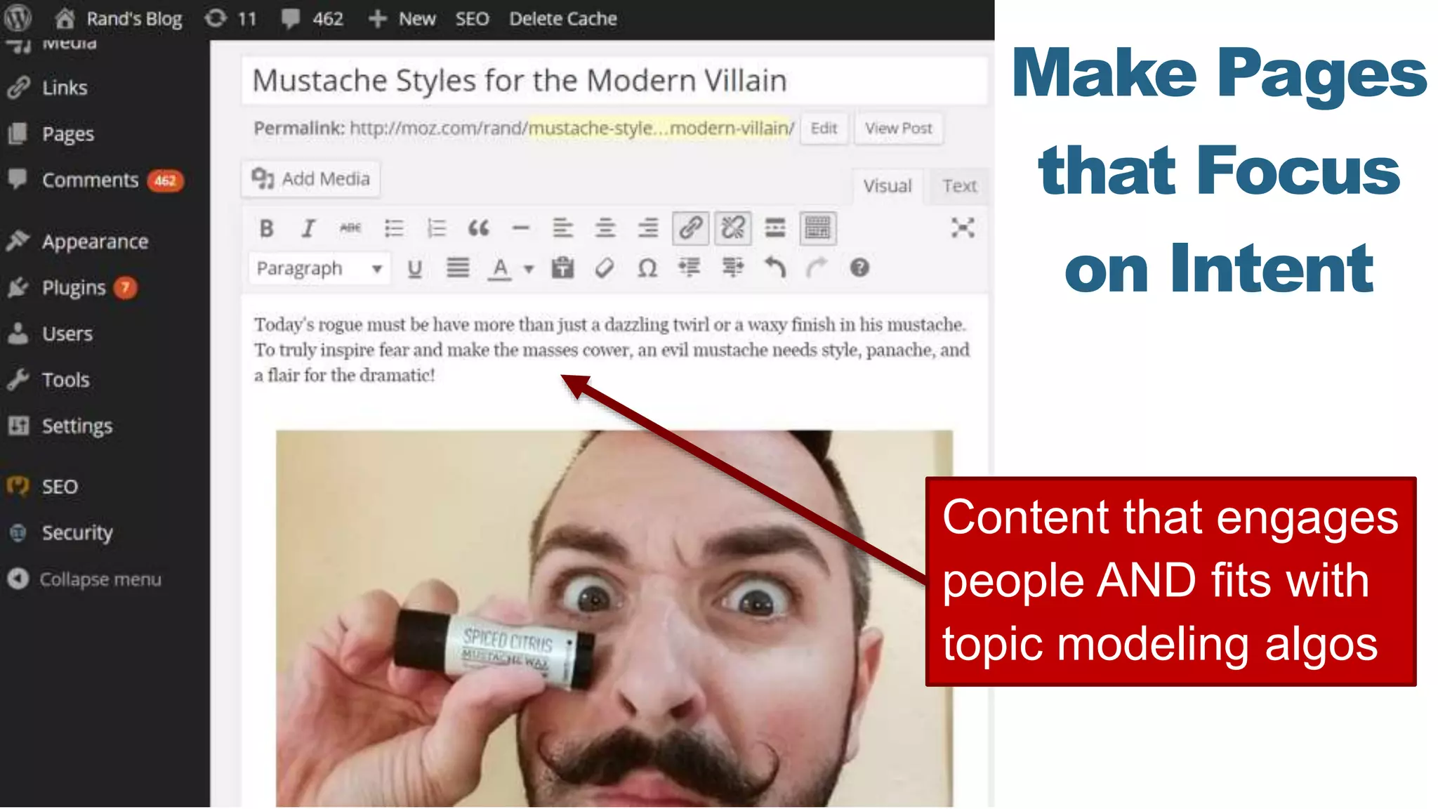The image size is (1438, 809).
Task: Click the Add Media button
Action: point(310,179)
